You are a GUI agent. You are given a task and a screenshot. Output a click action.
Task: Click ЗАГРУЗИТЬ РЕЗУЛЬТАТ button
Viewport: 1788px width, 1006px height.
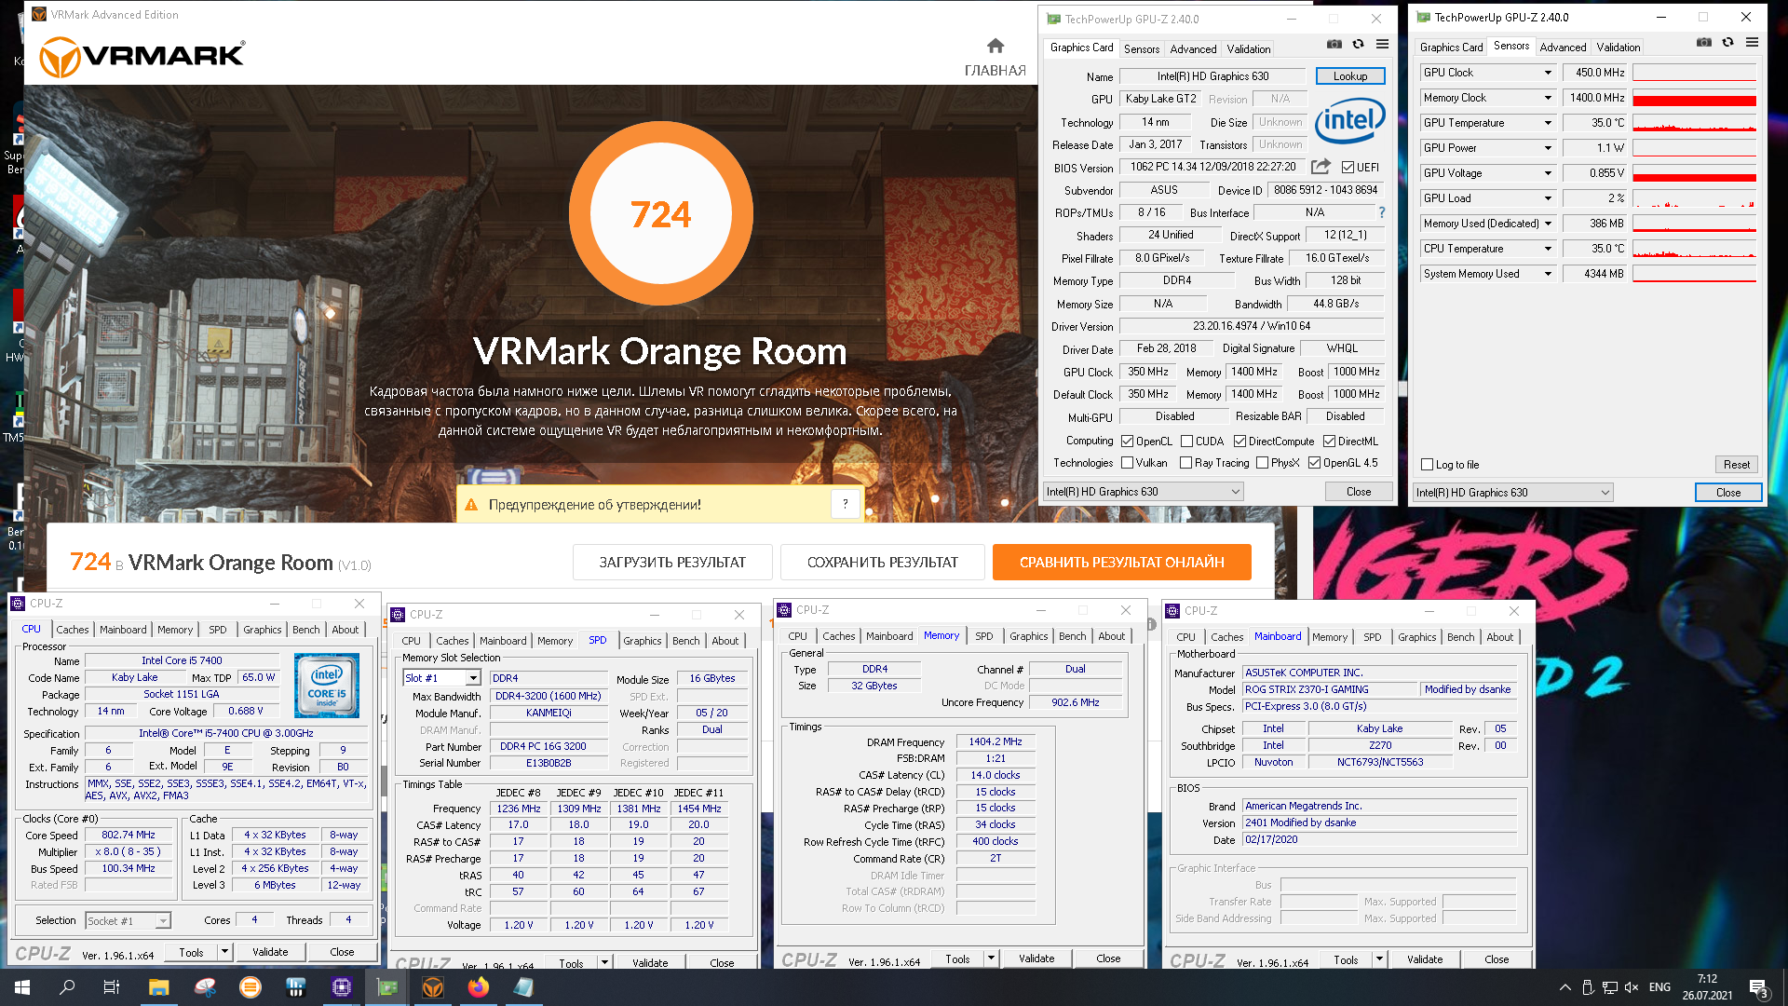672,563
